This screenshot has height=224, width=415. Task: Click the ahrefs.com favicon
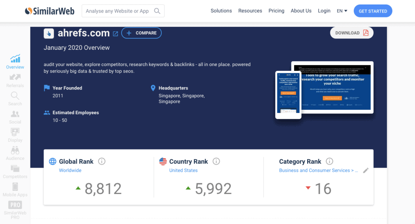[49, 33]
